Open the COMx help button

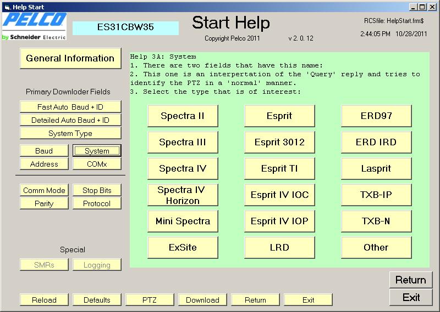coord(97,164)
